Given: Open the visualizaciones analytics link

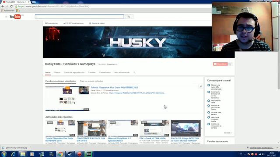Looking at the screenshot, I should (x=73, y=23).
